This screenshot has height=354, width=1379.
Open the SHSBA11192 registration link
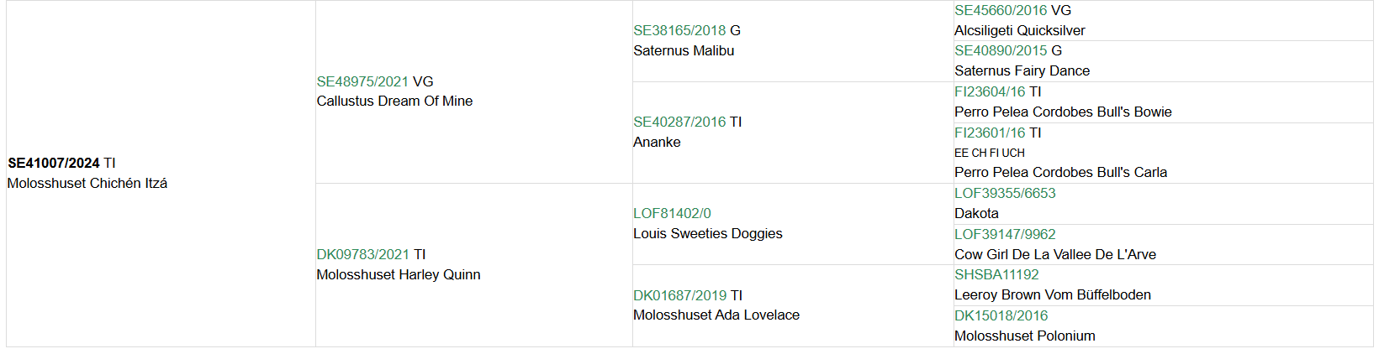click(996, 274)
